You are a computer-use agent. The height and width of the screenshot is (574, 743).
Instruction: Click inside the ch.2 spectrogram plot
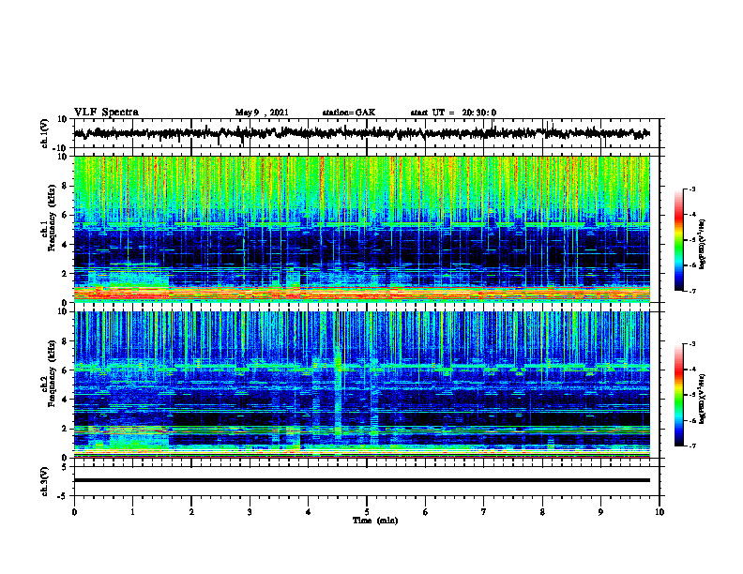tap(361, 385)
